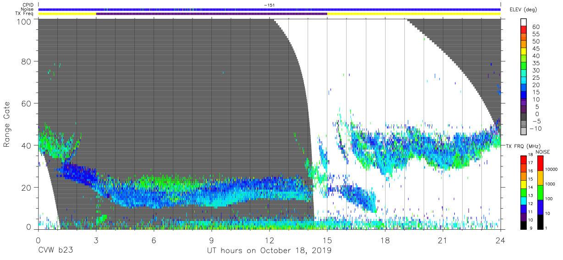Click the 80 tick on Range Gate axis
The width and height of the screenshot is (563, 260).
[27, 61]
